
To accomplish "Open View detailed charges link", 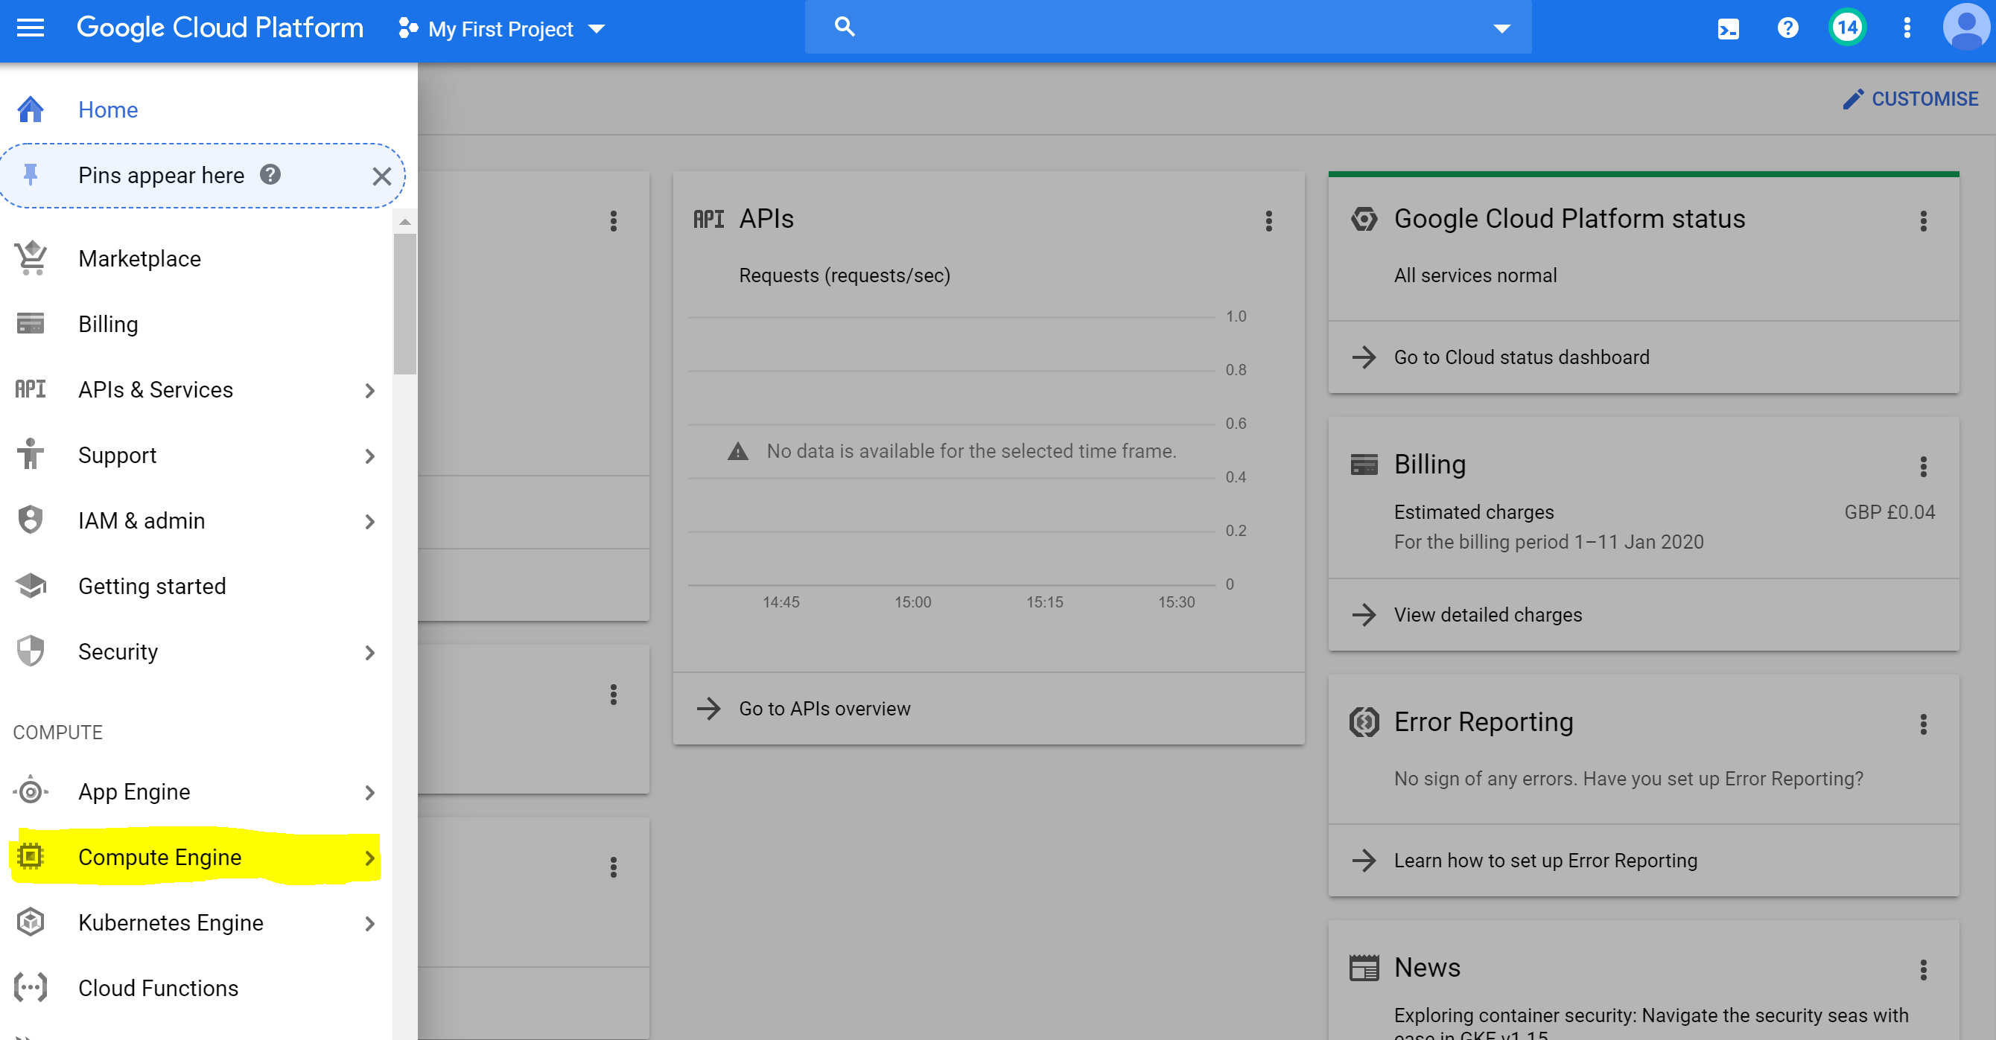I will pyautogui.click(x=1488, y=615).
